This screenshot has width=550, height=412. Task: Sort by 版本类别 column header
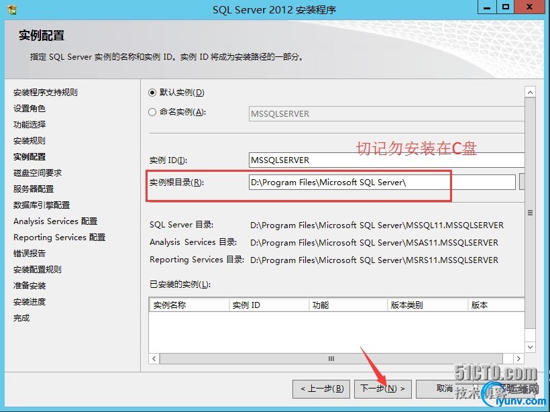428,305
